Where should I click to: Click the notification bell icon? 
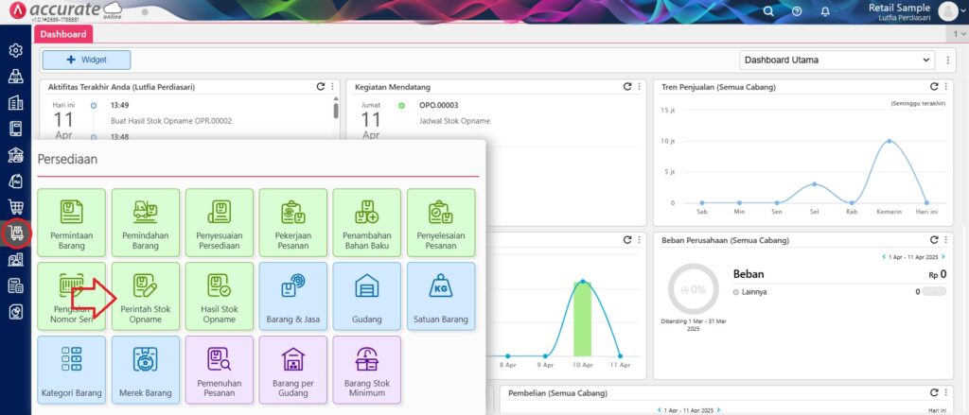pyautogui.click(x=825, y=11)
